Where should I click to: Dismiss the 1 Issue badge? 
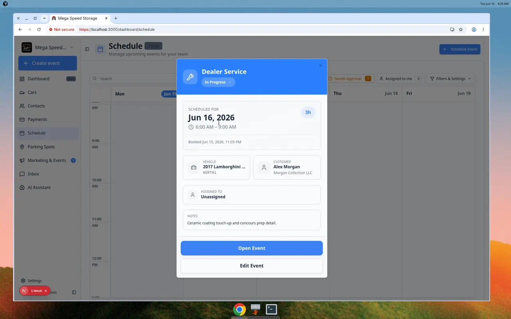[46, 291]
